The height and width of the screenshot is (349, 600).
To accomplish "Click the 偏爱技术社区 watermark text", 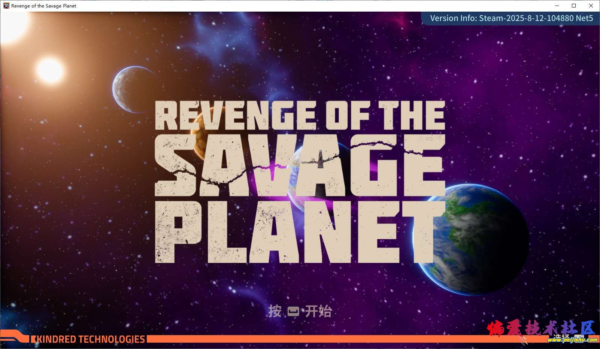I will pyautogui.click(x=540, y=328).
